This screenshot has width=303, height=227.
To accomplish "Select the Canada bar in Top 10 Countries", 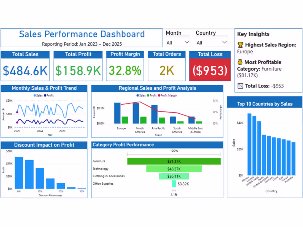I will 254,146.
